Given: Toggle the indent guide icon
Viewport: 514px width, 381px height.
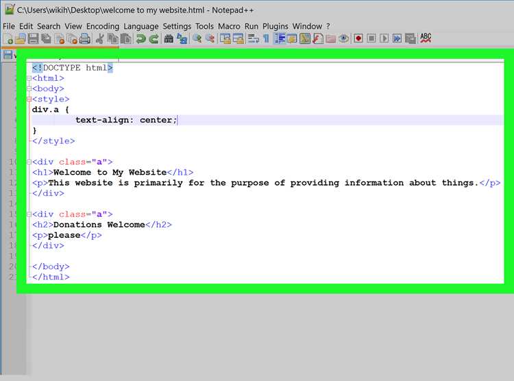Looking at the screenshot, I should (280, 38).
